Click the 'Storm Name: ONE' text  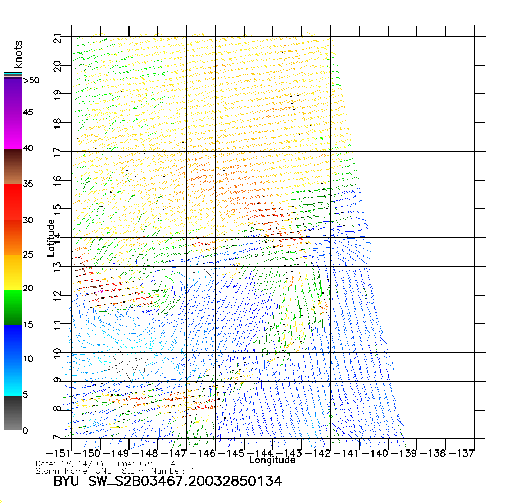(73, 471)
